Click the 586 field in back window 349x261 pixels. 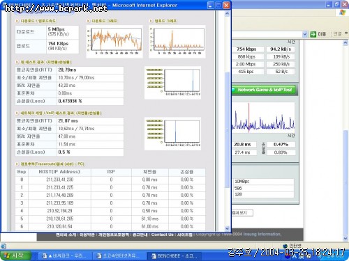tap(264, 188)
